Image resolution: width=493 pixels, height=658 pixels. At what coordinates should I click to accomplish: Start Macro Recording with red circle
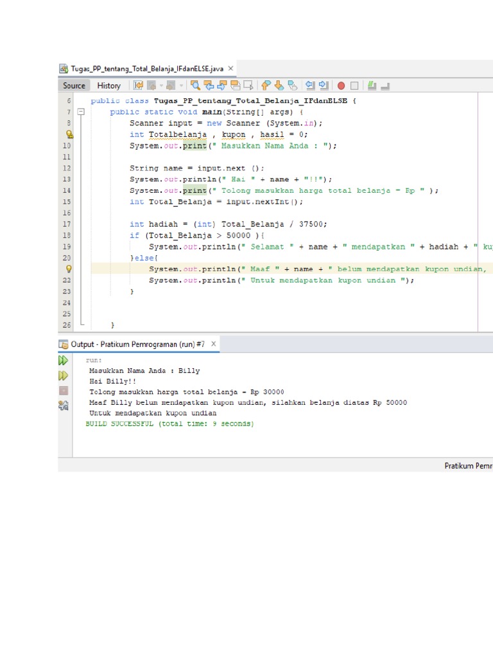(x=341, y=85)
